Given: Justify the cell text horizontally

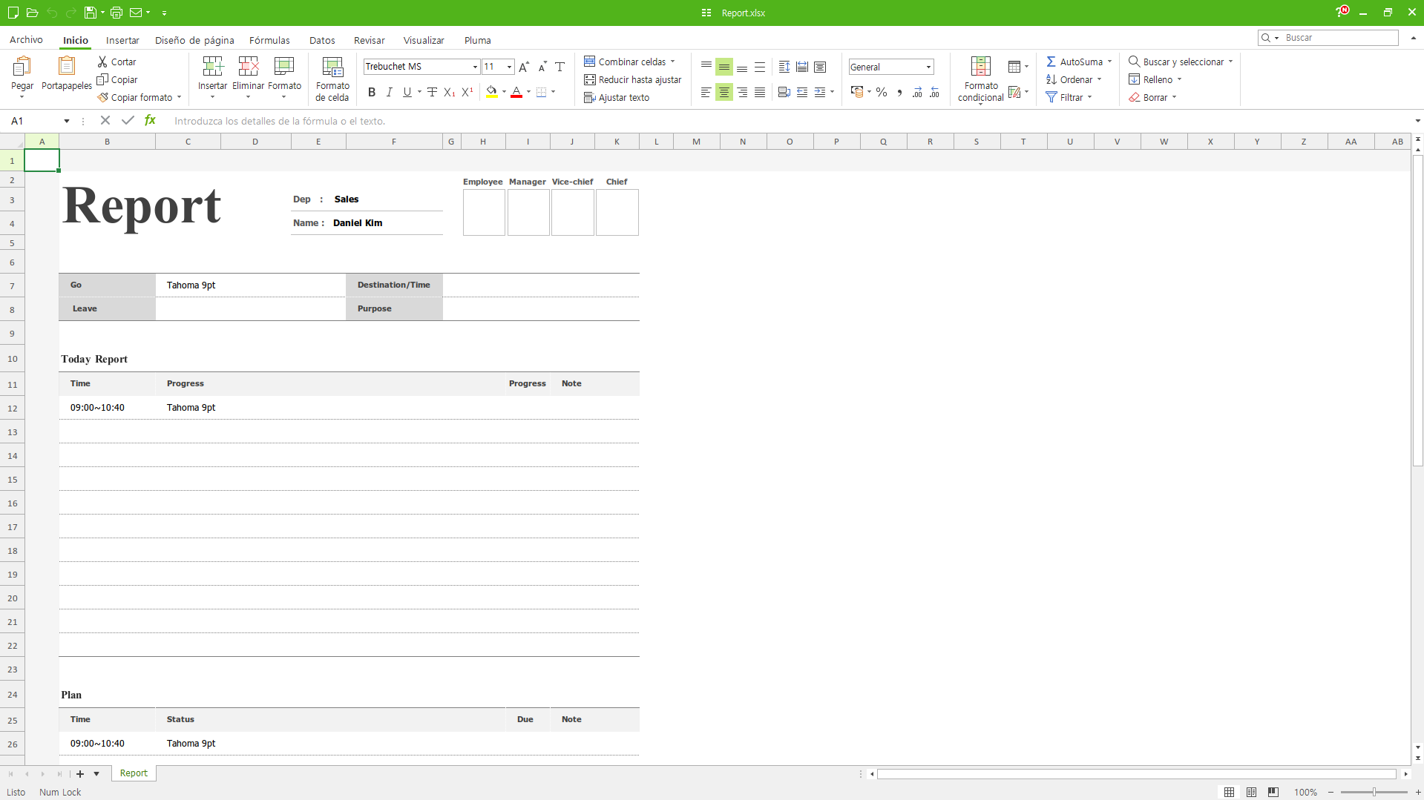Looking at the screenshot, I should coord(760,92).
